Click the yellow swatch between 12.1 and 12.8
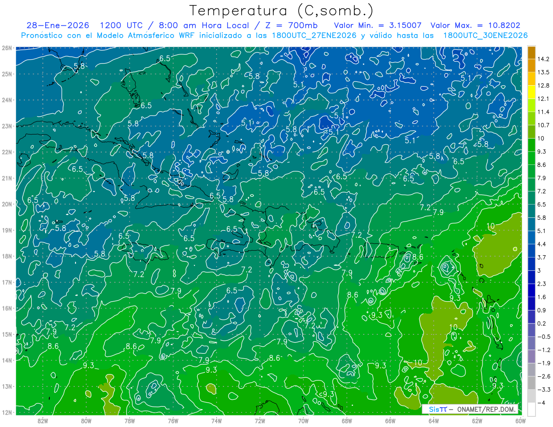Screen dimensions: 553x427 [x=531, y=92]
